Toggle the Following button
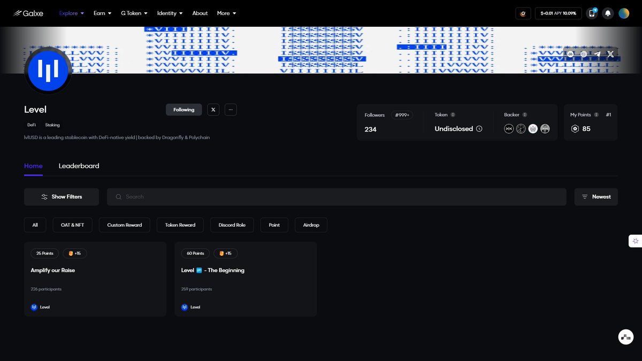Image resolution: width=642 pixels, height=361 pixels. [184, 110]
